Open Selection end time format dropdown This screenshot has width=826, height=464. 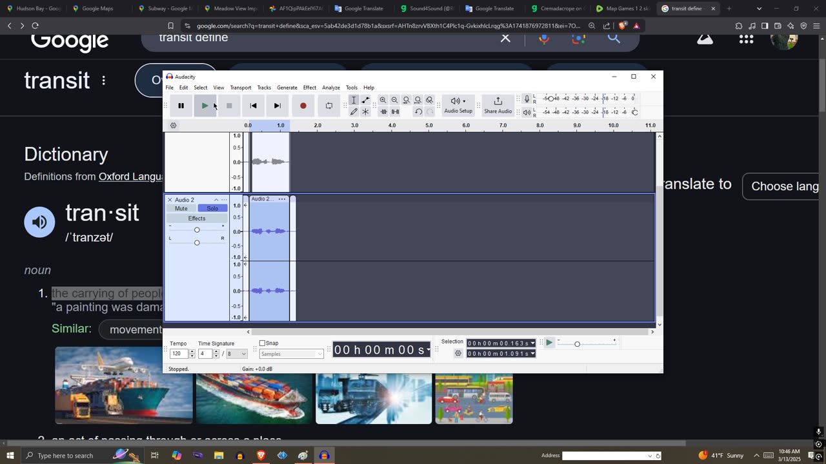[x=532, y=354]
